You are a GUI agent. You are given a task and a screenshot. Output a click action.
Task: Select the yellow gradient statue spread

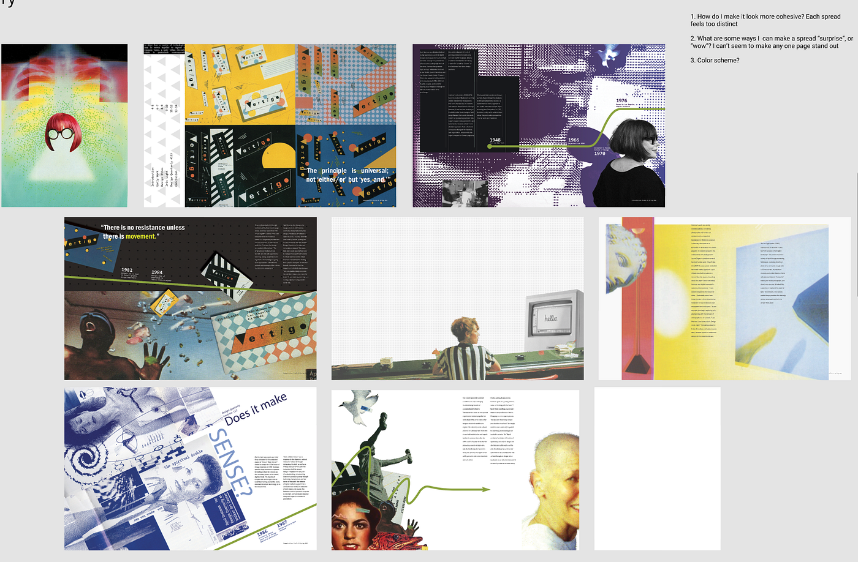[725, 299]
